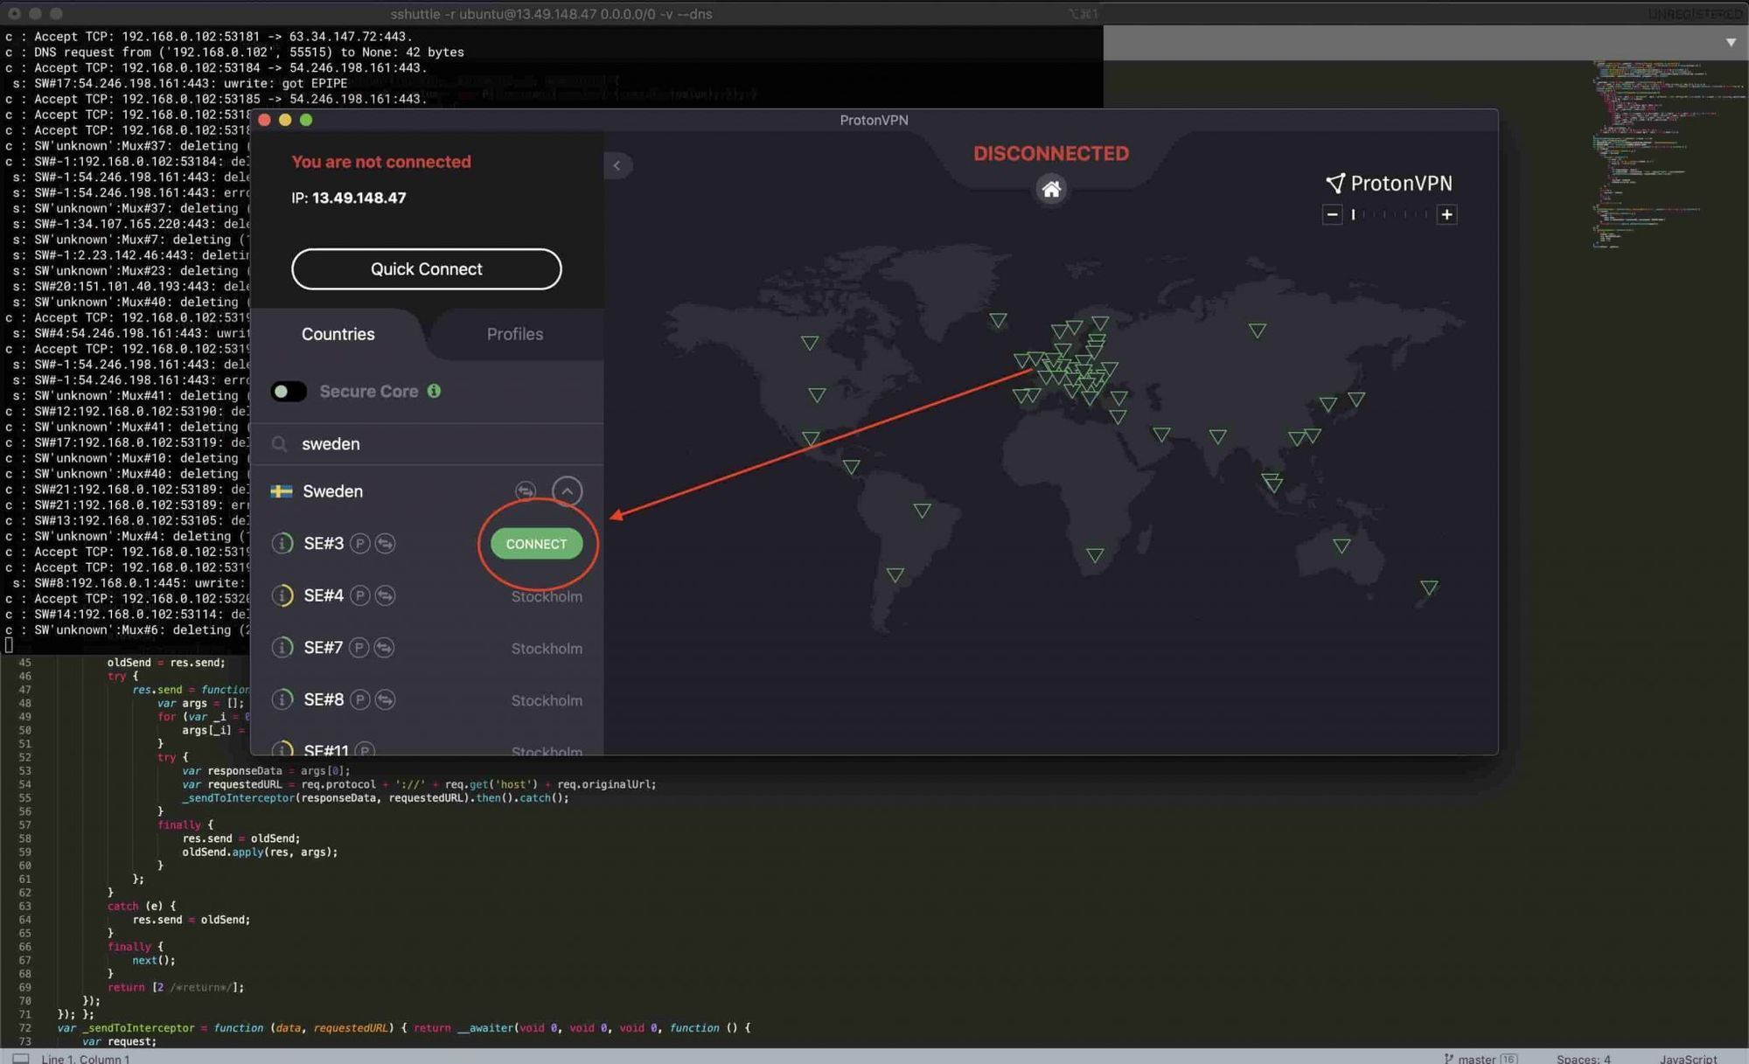Screen dimensions: 1749x1064
Task: Select the SE#7 server name
Action: point(324,648)
